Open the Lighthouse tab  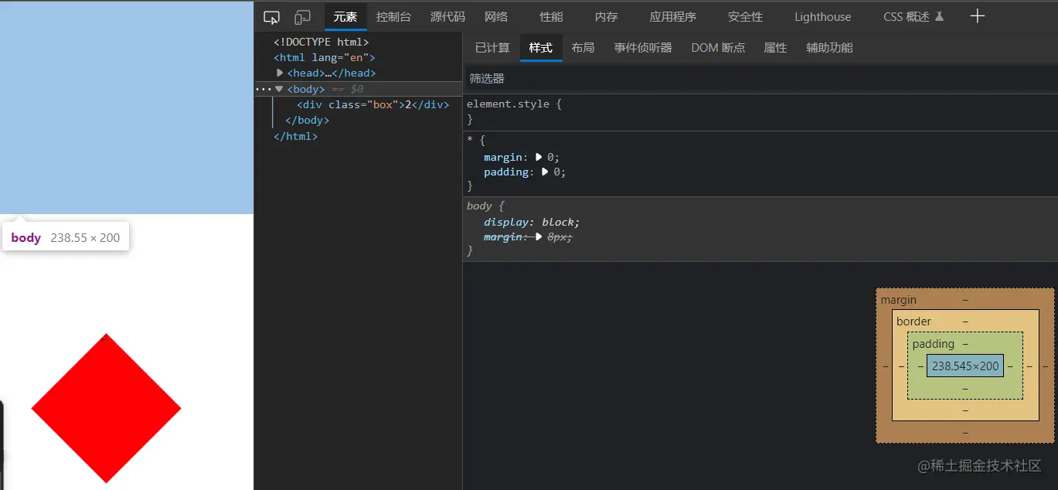822,17
